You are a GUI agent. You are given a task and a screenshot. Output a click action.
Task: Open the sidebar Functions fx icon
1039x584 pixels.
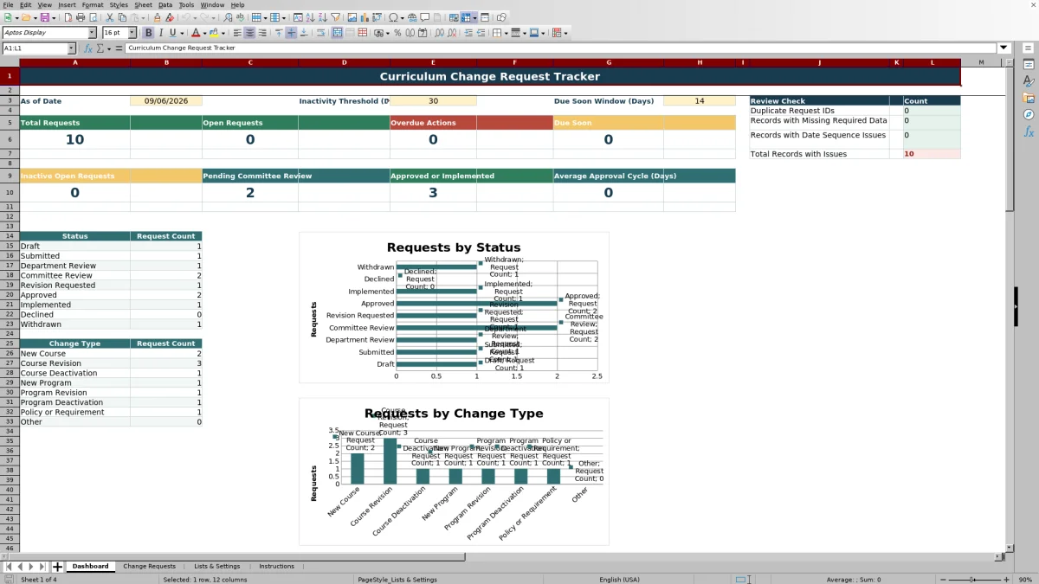[1029, 132]
